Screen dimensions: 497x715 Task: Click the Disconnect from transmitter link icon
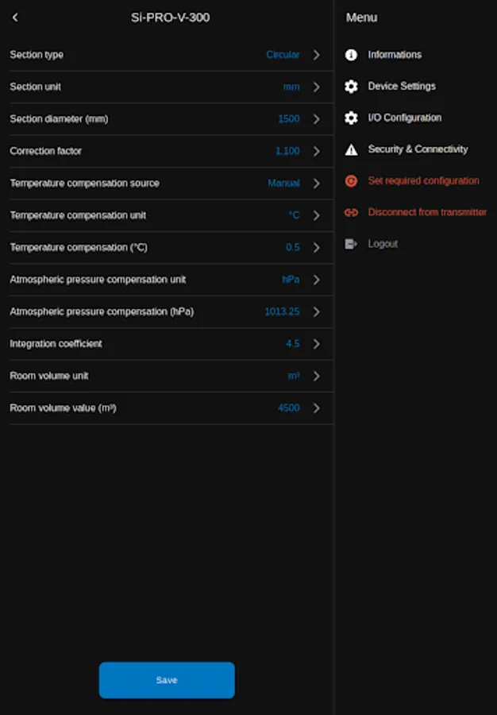coord(351,213)
